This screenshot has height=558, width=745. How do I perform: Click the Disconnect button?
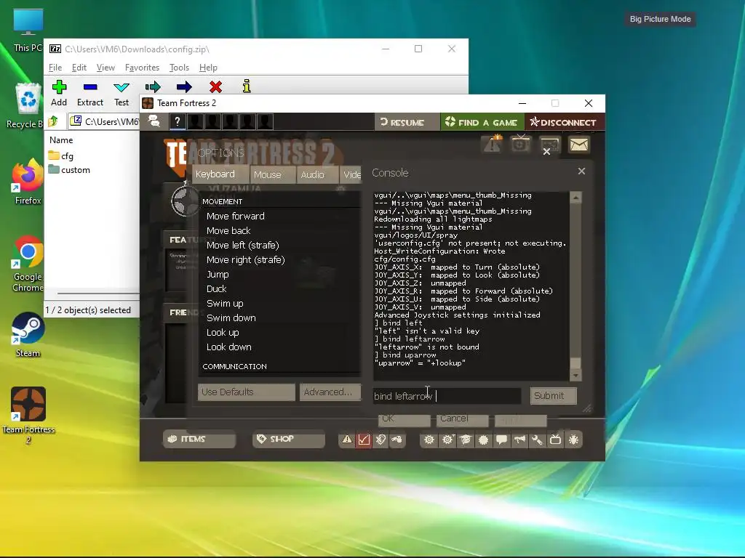564,122
